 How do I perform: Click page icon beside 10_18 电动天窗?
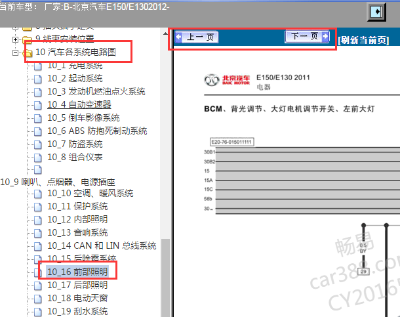[x=38, y=299]
